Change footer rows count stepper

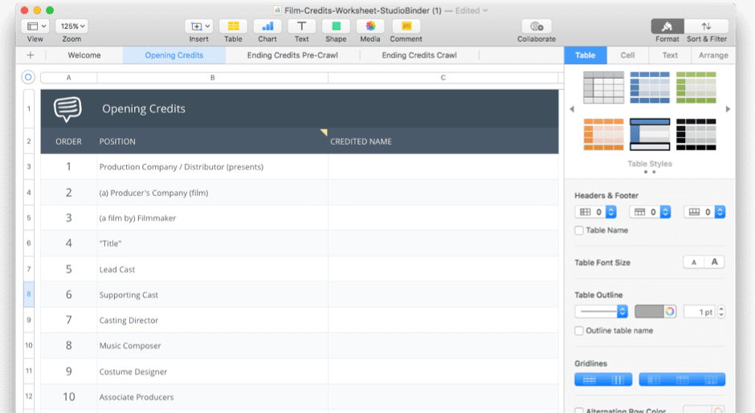click(x=720, y=212)
